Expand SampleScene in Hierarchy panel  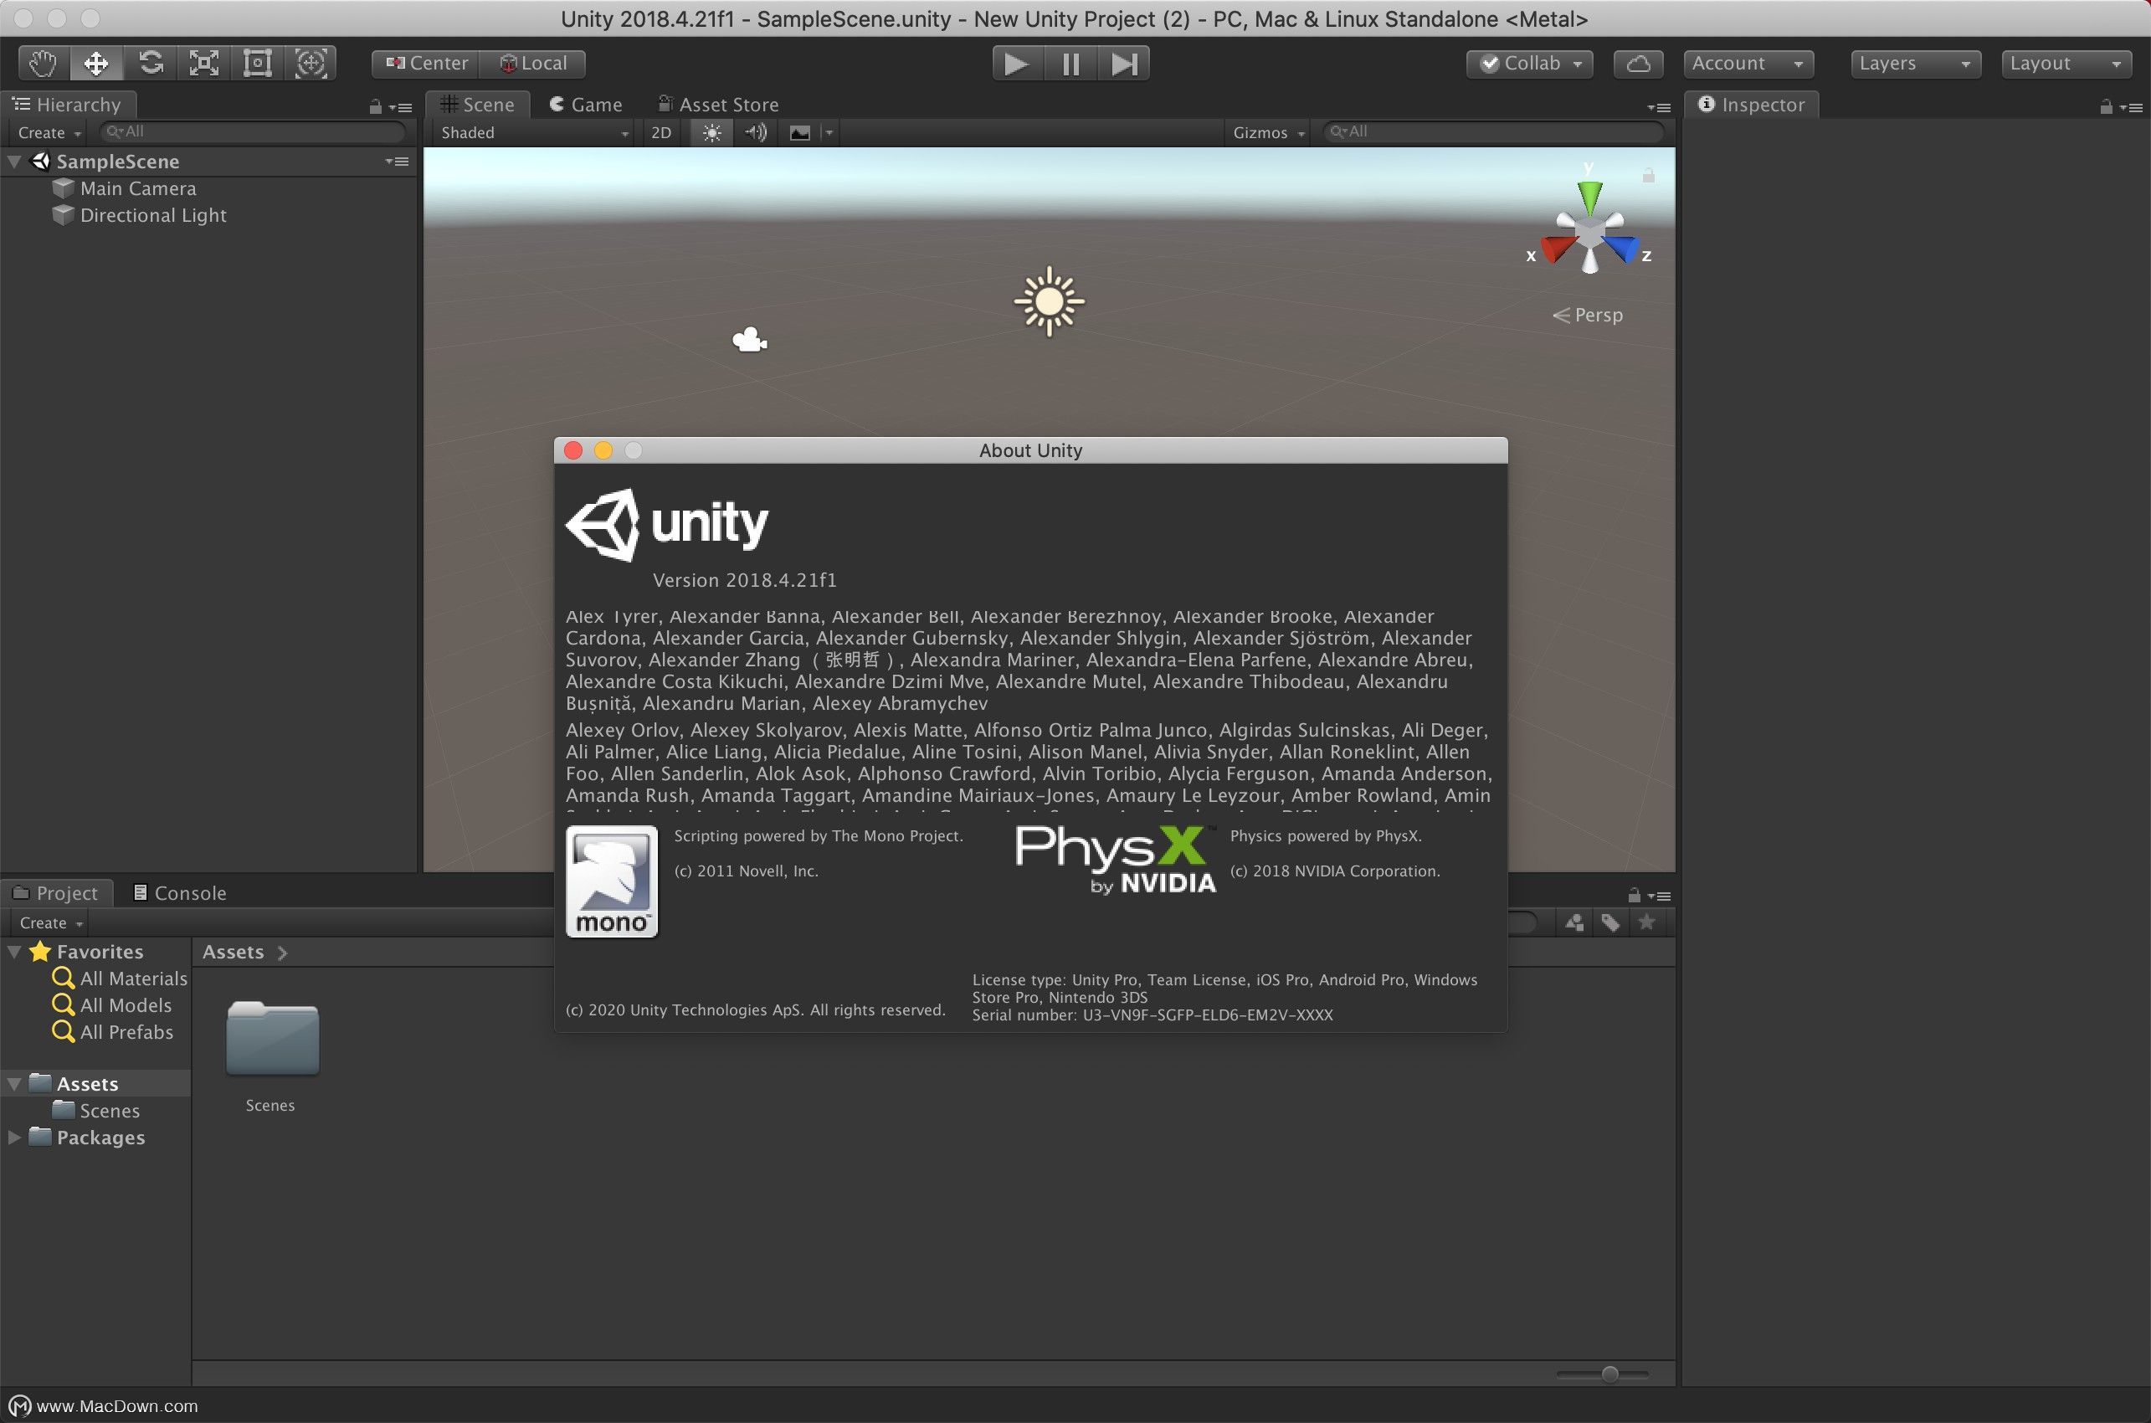pyautogui.click(x=16, y=159)
